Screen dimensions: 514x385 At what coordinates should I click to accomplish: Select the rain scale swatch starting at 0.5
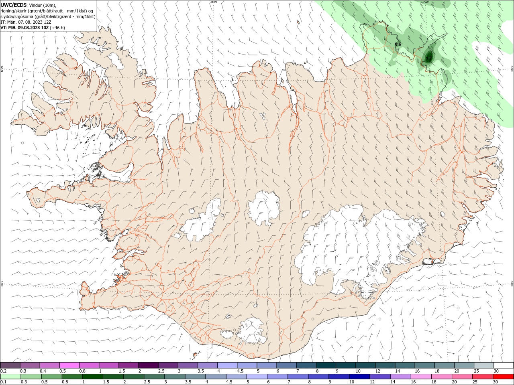click(51, 377)
